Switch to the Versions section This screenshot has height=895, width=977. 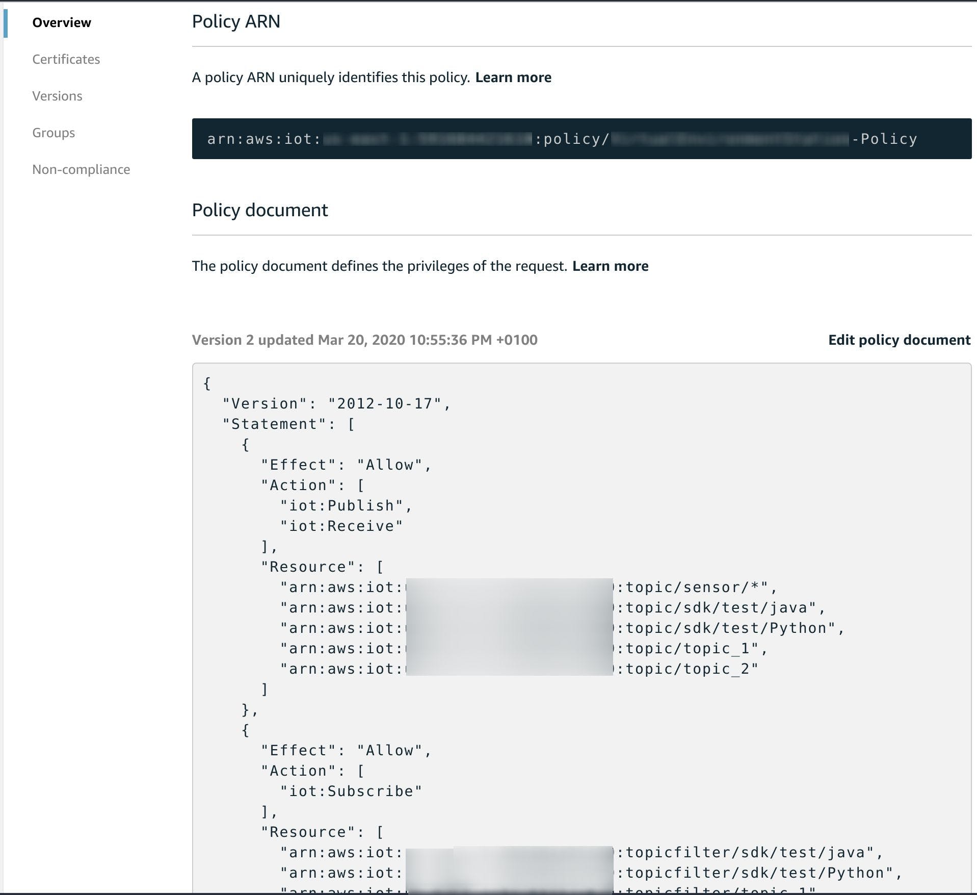coord(57,96)
